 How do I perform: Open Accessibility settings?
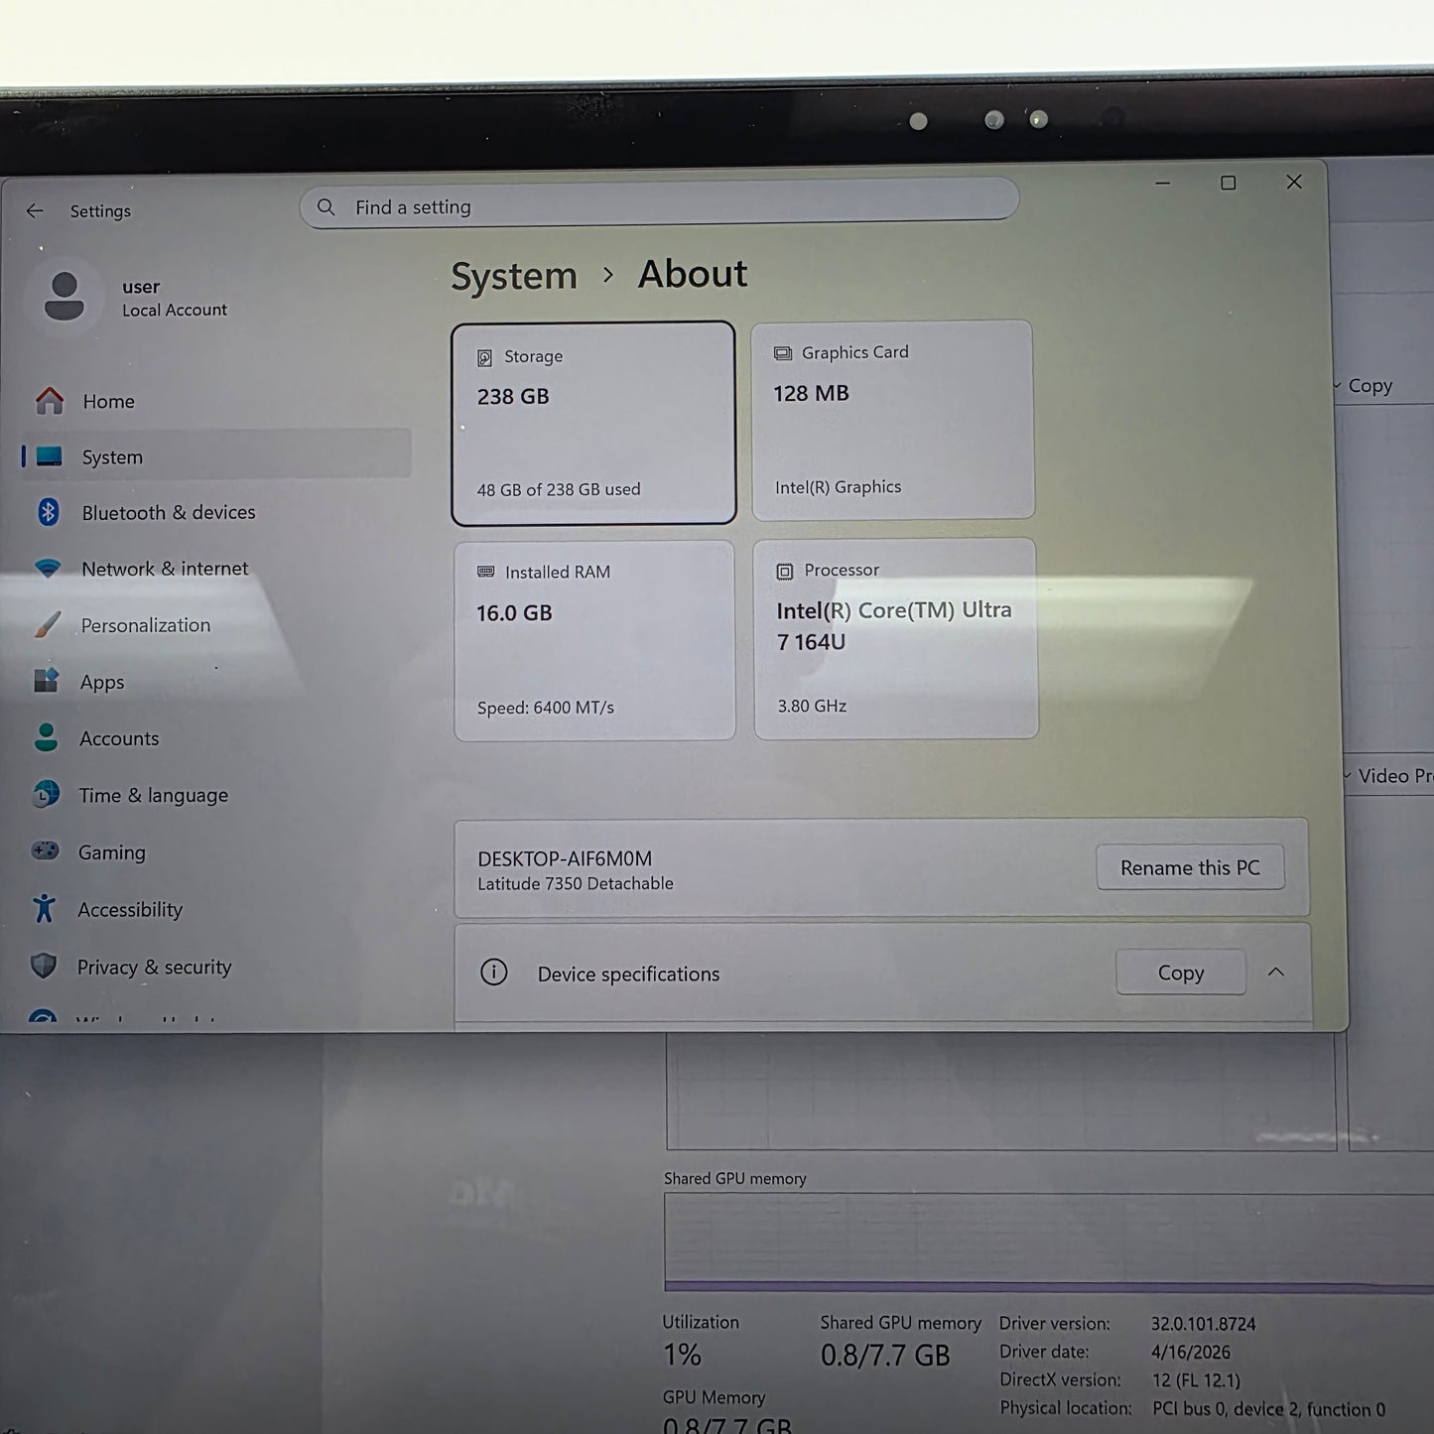click(x=216, y=909)
